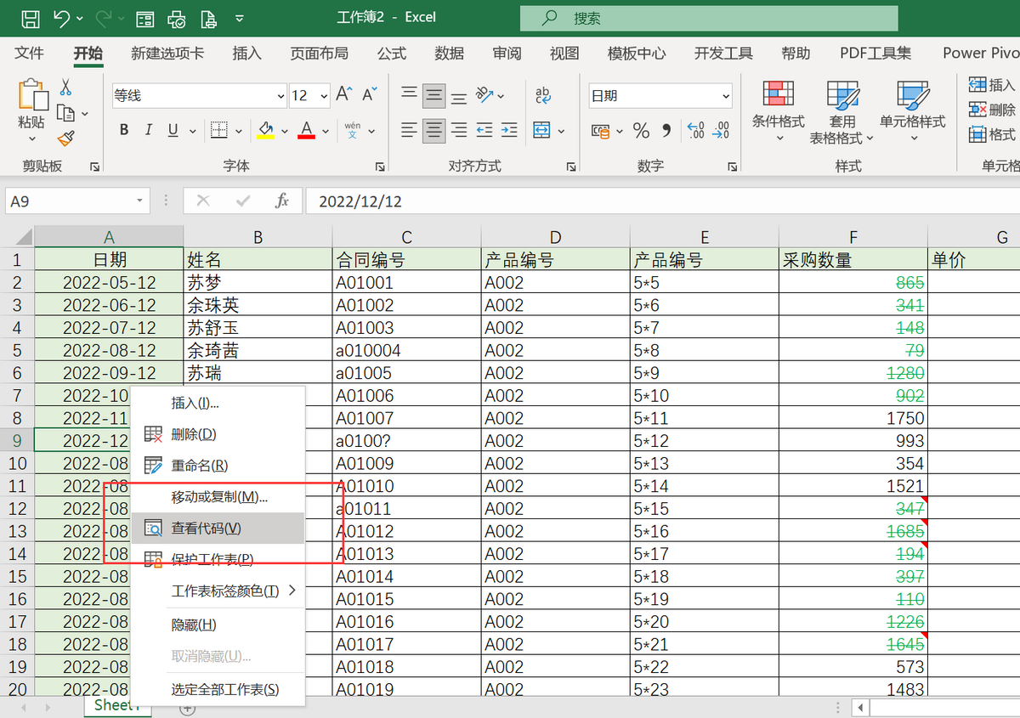Open the font size dropdown showing 12
The image size is (1020, 718).
point(324,96)
